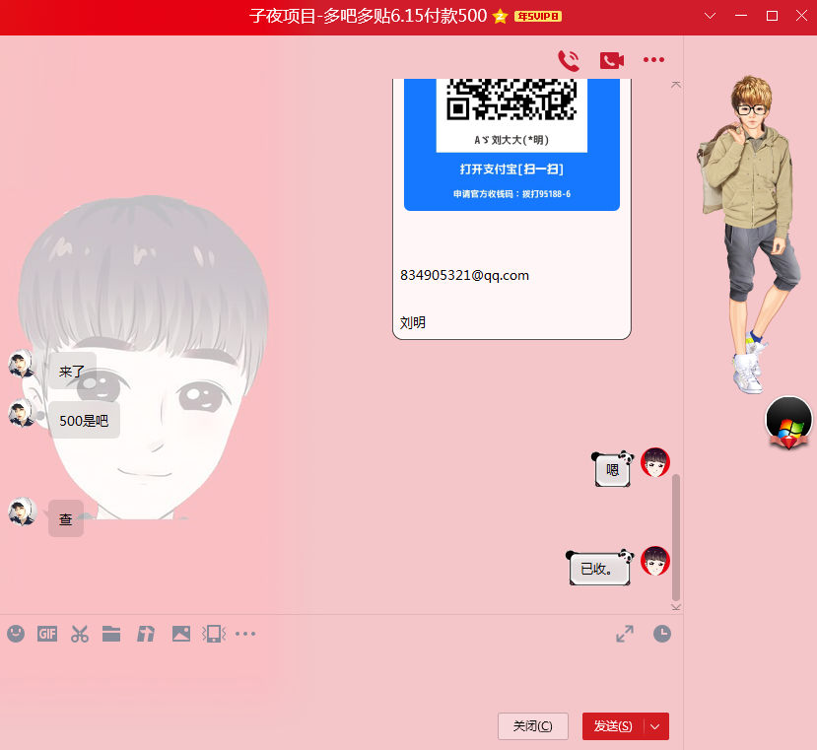Click the QQ show character figure
This screenshot has height=750, width=817.
pos(750,235)
